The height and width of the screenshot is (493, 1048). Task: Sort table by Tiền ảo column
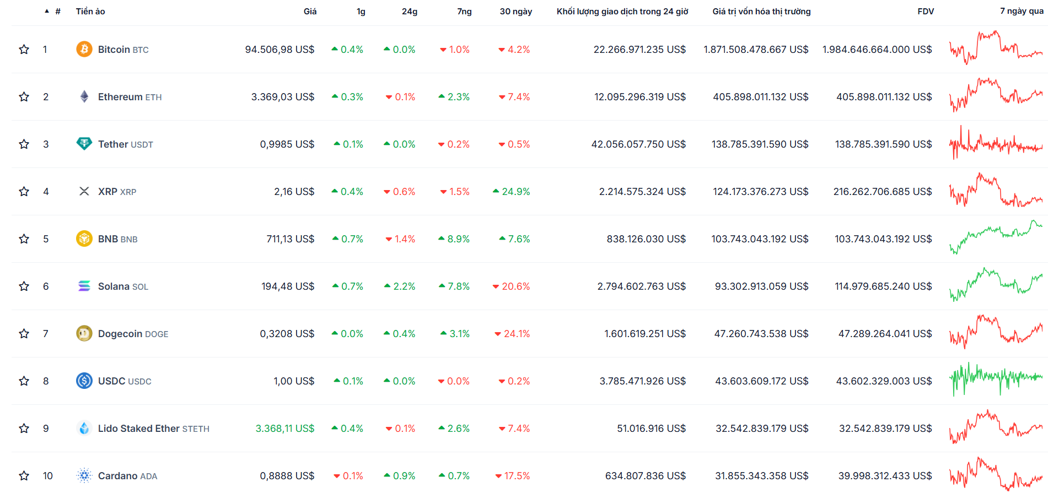tap(90, 12)
